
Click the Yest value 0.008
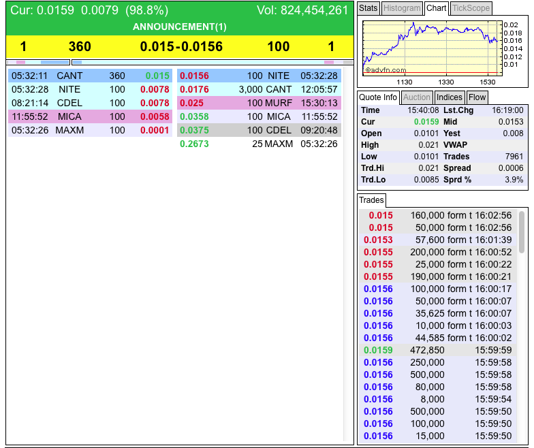click(513, 133)
